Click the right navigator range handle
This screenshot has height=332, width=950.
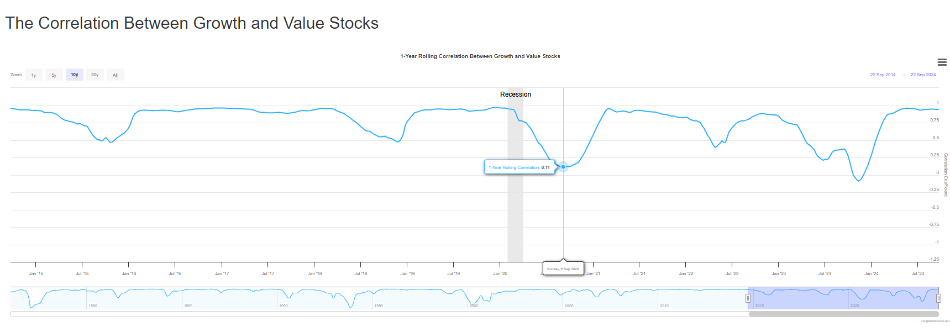[x=938, y=298]
